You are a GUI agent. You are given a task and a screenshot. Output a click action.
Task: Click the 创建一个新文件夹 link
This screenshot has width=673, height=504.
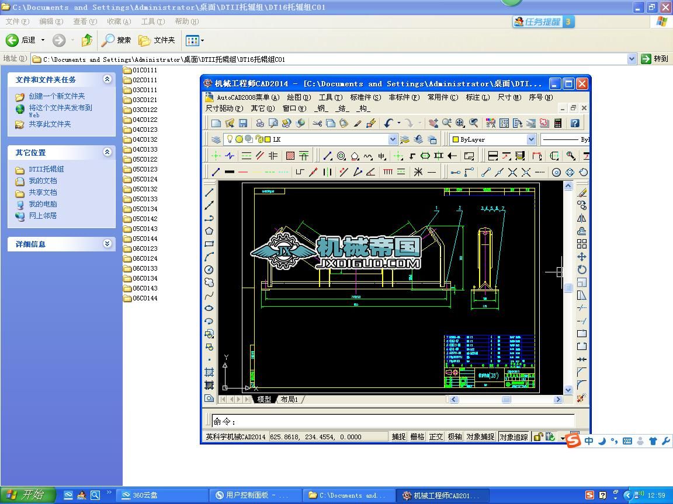(57, 96)
